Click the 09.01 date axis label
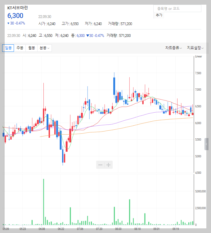 pyautogui.click(x=156, y=229)
